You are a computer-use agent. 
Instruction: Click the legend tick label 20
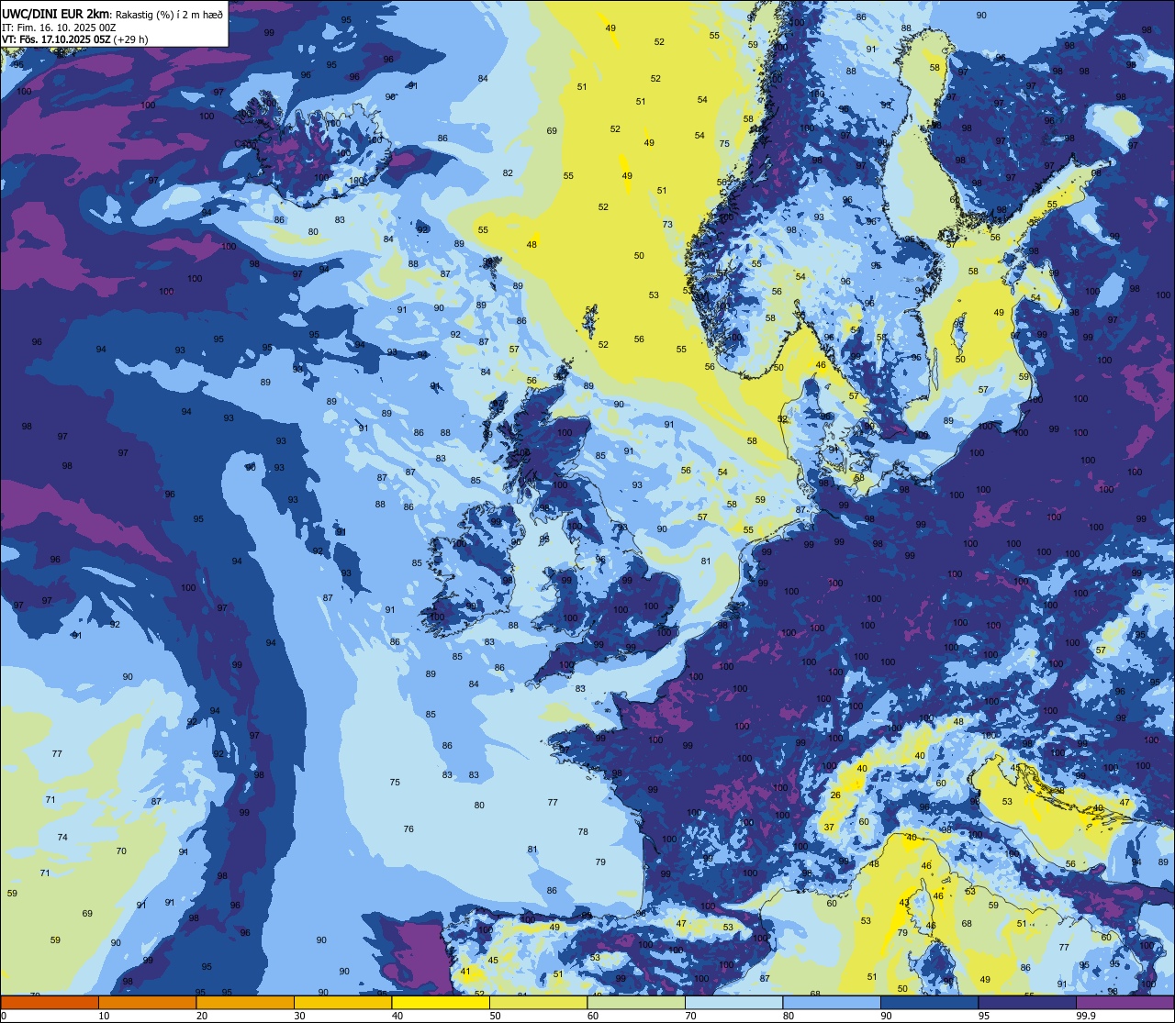click(202, 1016)
